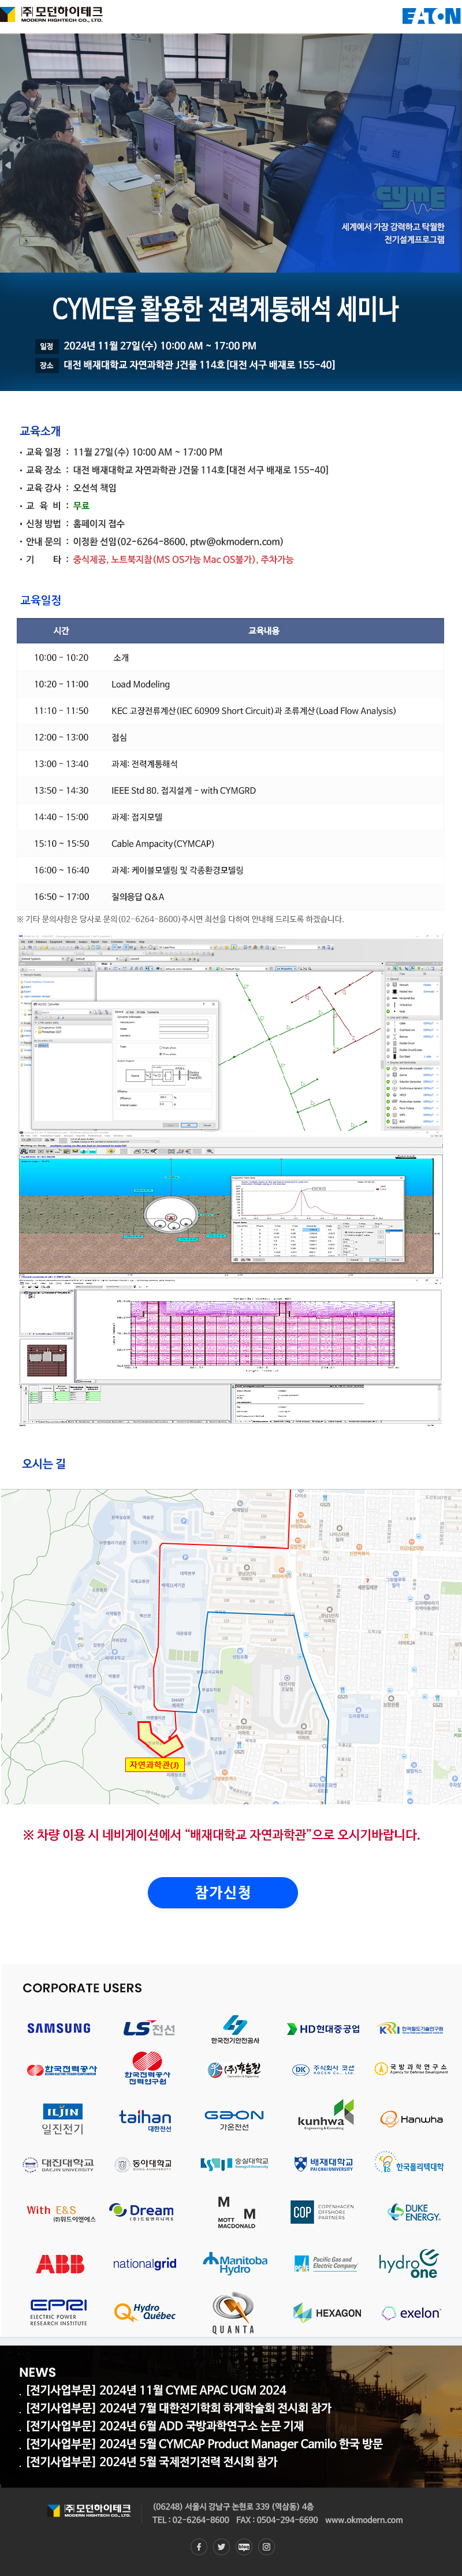
Task: Open the blog icon in footer
Action: (x=244, y=2546)
